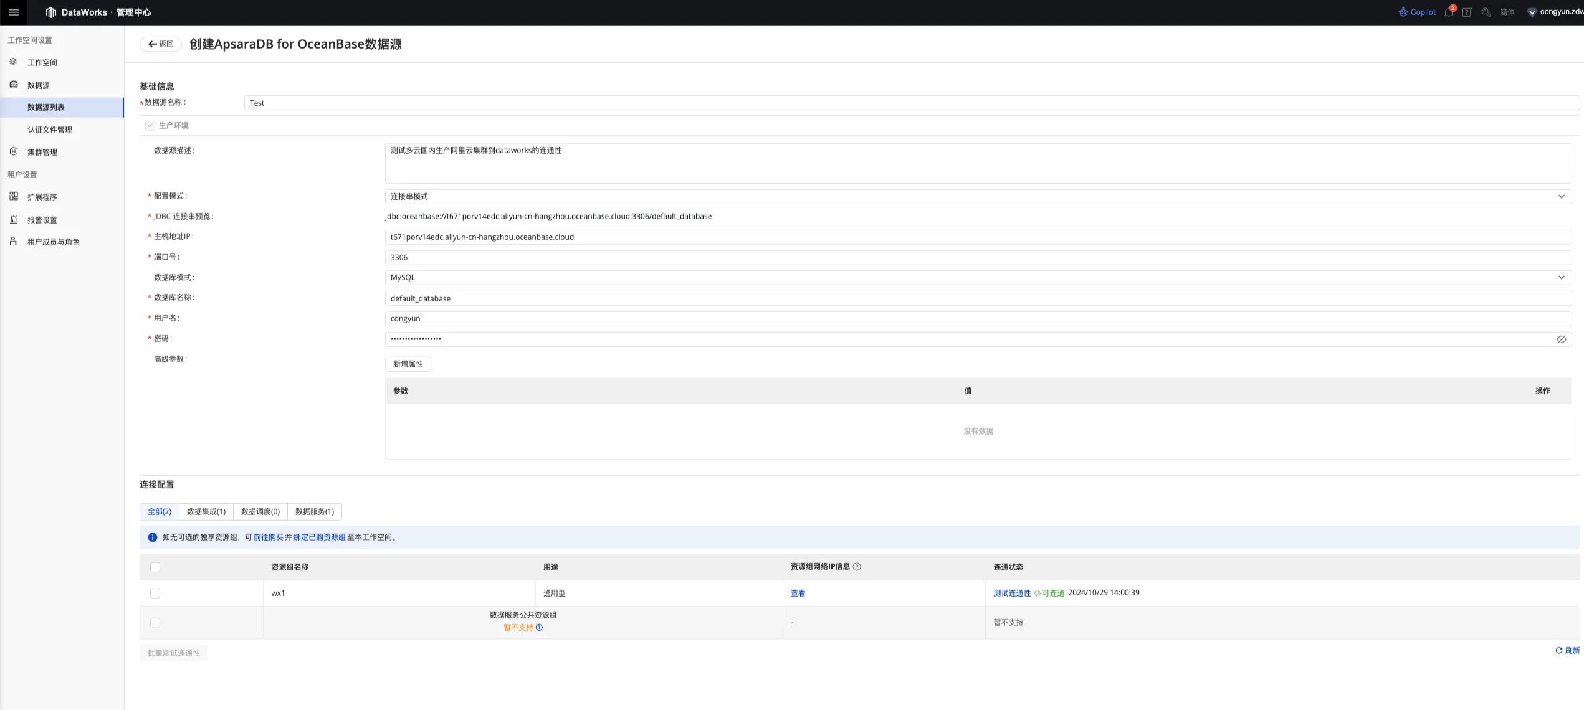
Task: Edit the 用户名 field congyun
Action: 978,318
